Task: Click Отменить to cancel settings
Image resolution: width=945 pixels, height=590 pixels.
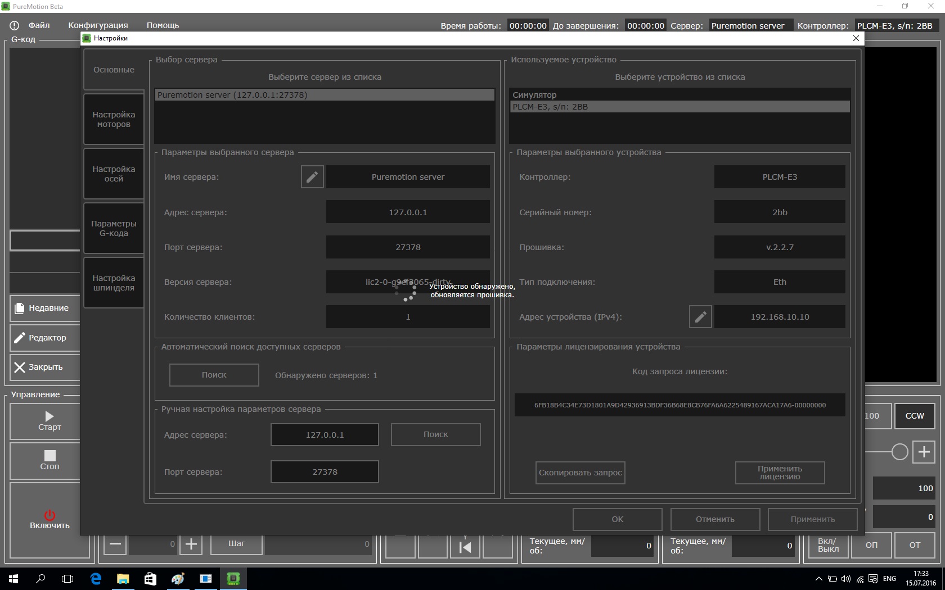Action: (x=715, y=519)
